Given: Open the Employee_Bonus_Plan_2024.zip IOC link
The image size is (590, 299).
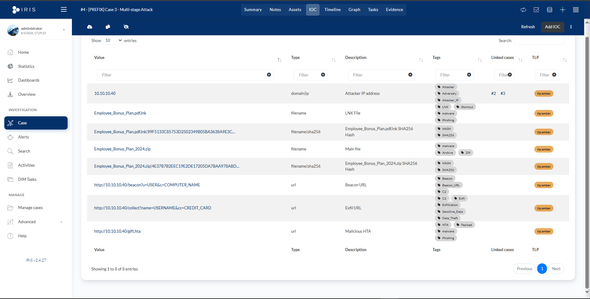Looking at the screenshot, I should pos(122,149).
